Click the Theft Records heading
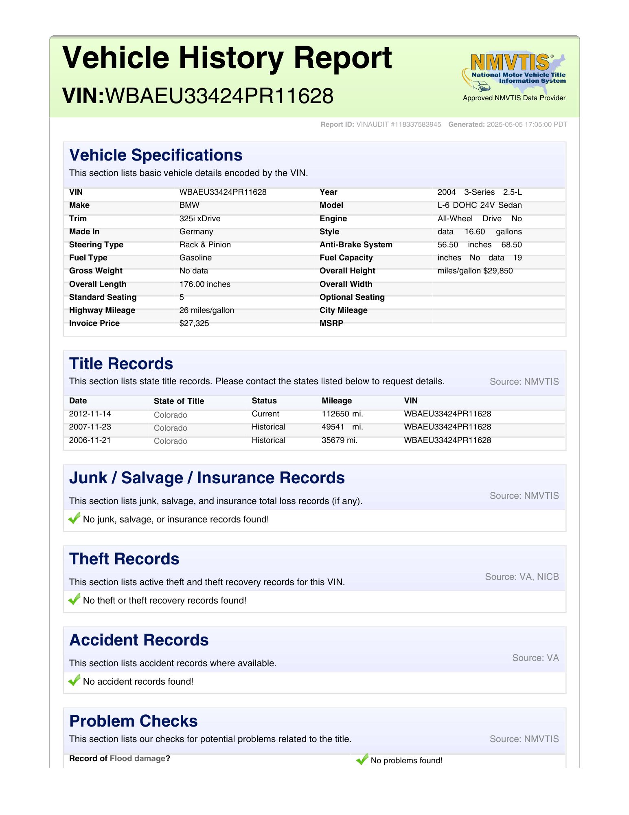This screenshot has width=629, height=815. click(124, 559)
